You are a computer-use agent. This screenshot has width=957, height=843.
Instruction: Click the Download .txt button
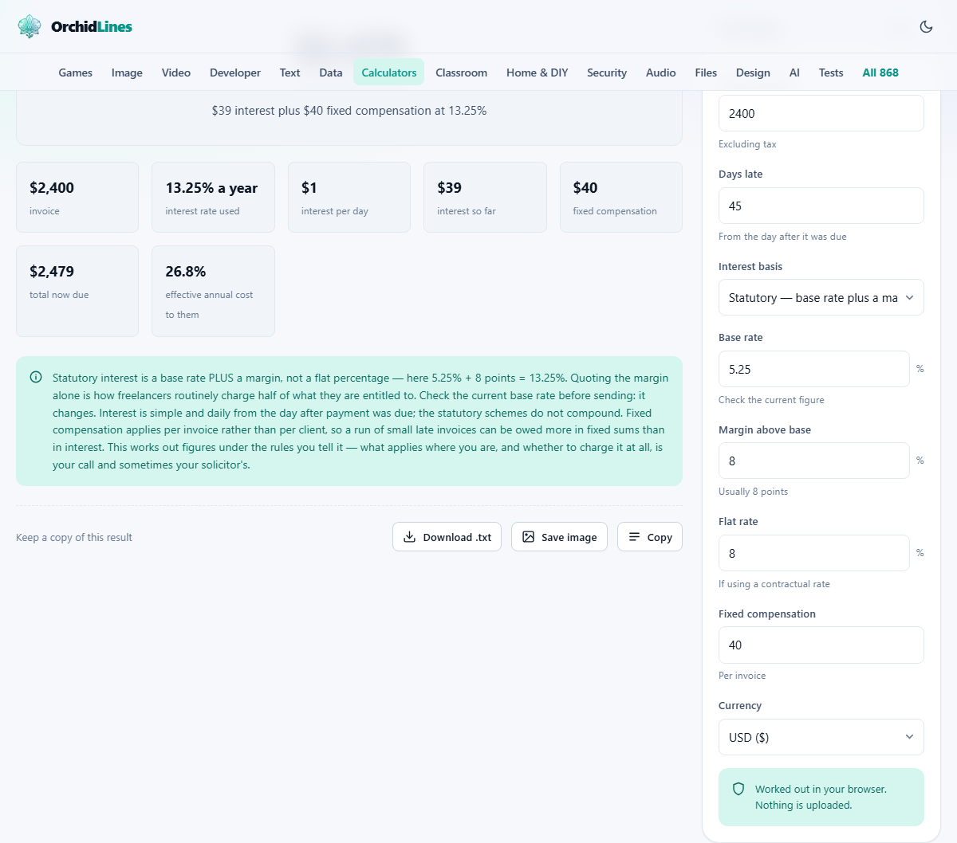pos(447,537)
